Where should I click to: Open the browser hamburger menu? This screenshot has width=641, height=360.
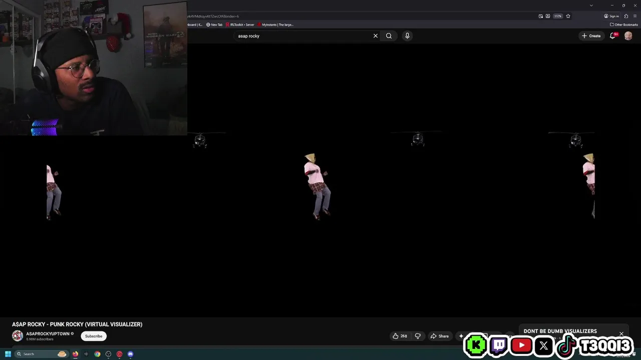pyautogui.click(x=634, y=16)
